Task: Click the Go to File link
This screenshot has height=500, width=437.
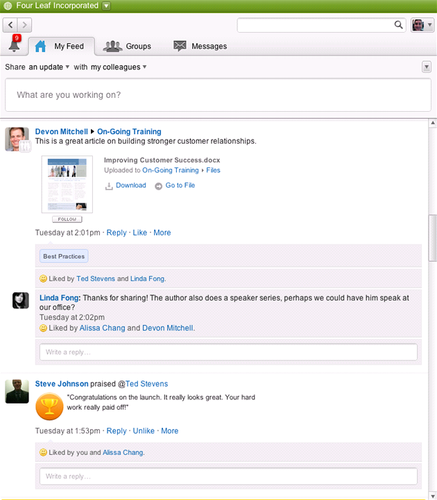Action: [x=180, y=185]
